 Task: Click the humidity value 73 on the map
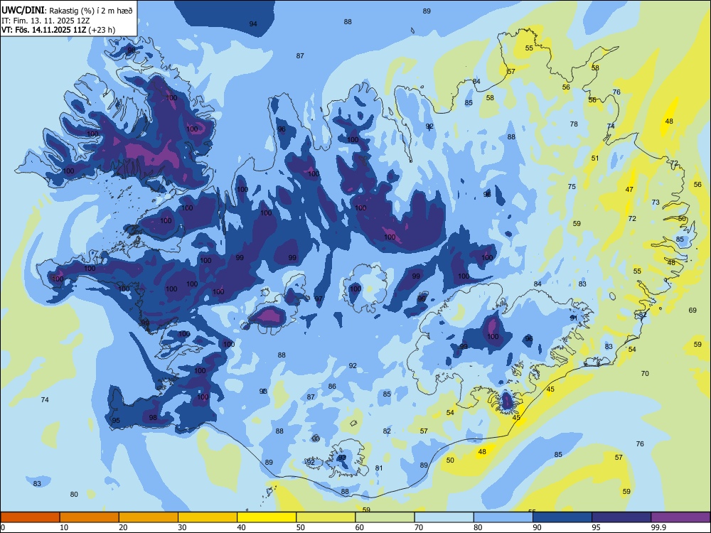coord(656,202)
